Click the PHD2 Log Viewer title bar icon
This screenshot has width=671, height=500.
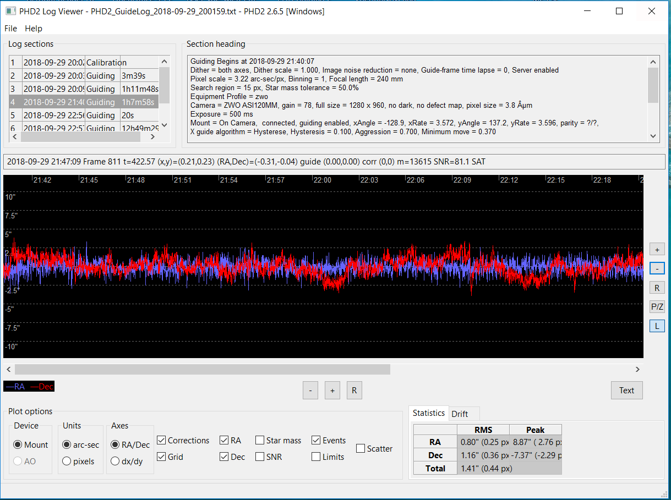click(x=10, y=11)
